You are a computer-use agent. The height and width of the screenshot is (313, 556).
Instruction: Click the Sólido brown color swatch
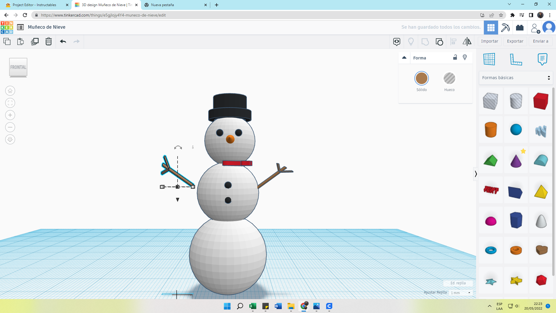[421, 78]
